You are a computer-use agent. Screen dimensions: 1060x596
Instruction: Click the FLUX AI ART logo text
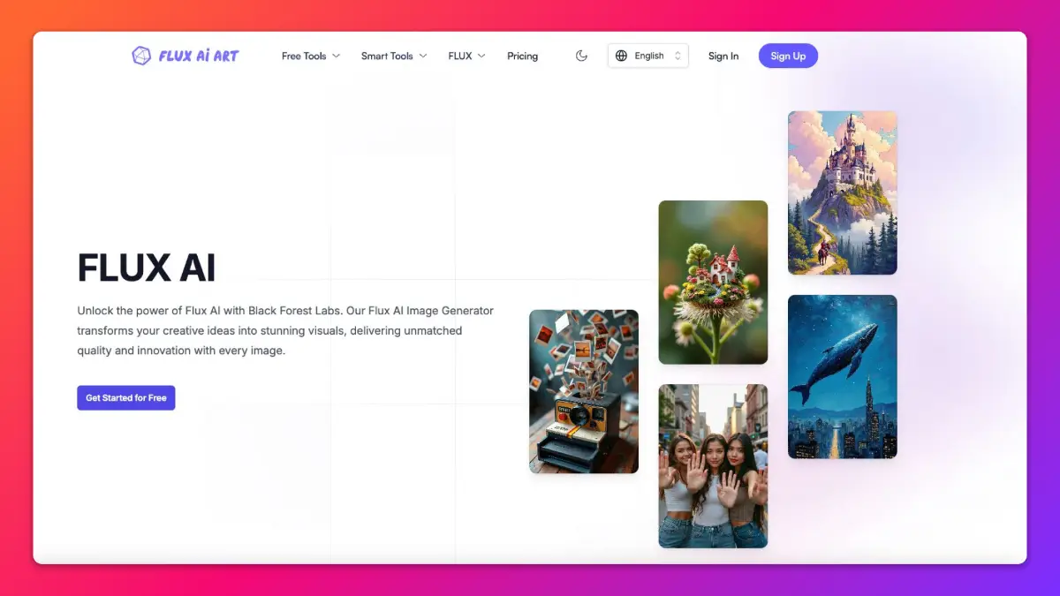click(x=199, y=56)
